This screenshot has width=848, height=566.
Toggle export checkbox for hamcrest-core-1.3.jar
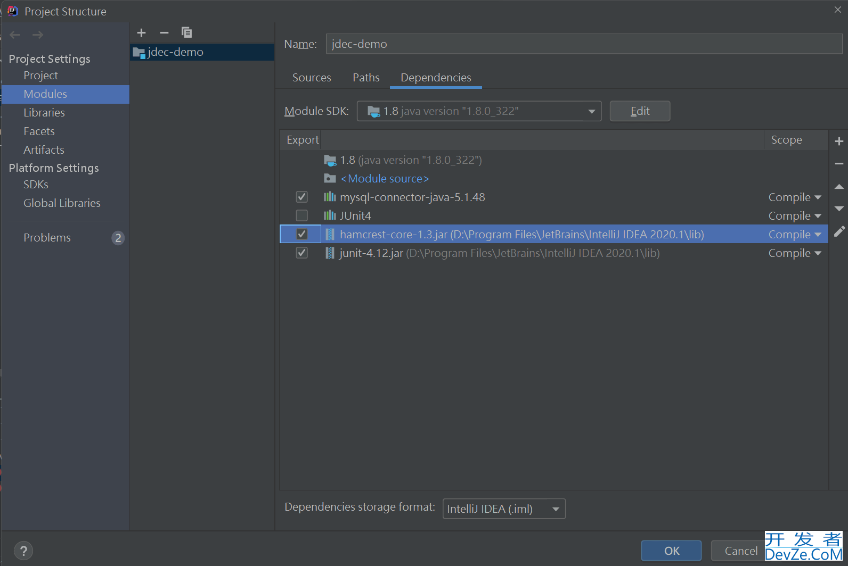[x=301, y=234]
